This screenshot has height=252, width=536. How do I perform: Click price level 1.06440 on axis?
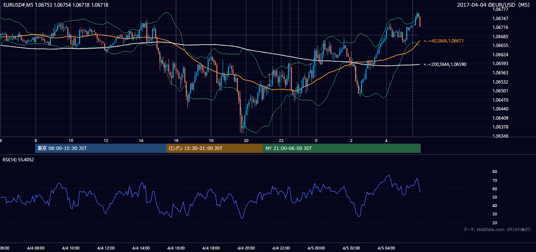[501, 109]
